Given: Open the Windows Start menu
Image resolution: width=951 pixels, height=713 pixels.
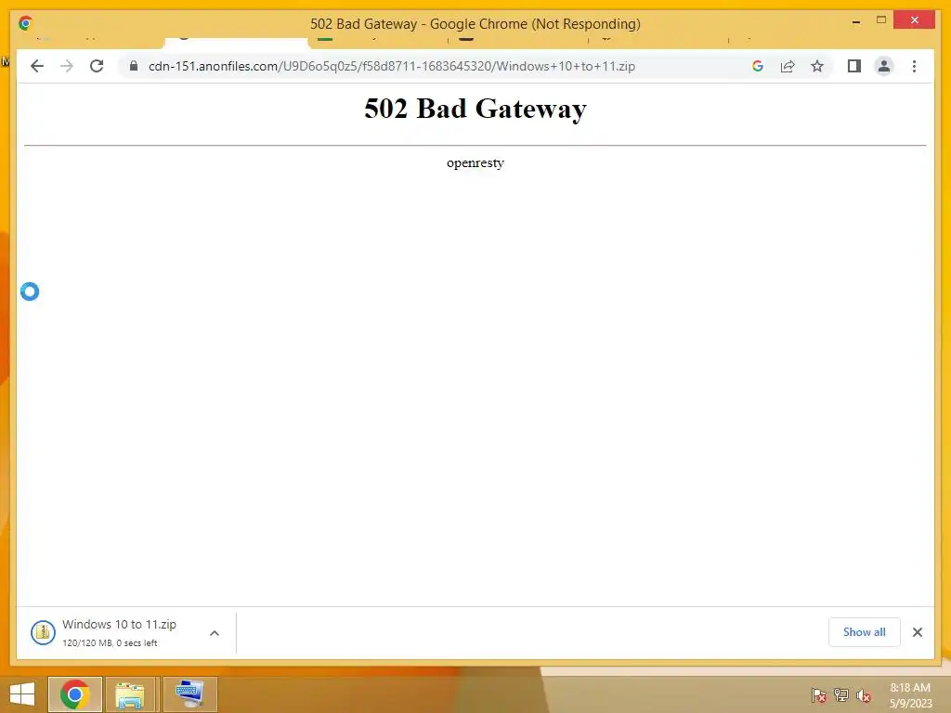Looking at the screenshot, I should [22, 694].
